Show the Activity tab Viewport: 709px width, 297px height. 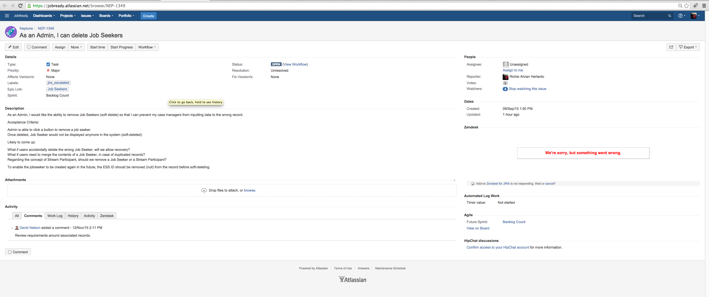pos(89,216)
